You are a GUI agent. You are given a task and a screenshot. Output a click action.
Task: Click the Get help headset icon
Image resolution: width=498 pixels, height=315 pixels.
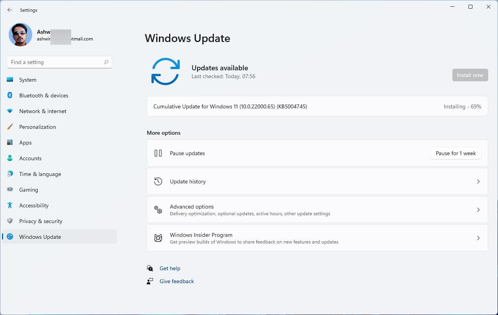coord(150,268)
